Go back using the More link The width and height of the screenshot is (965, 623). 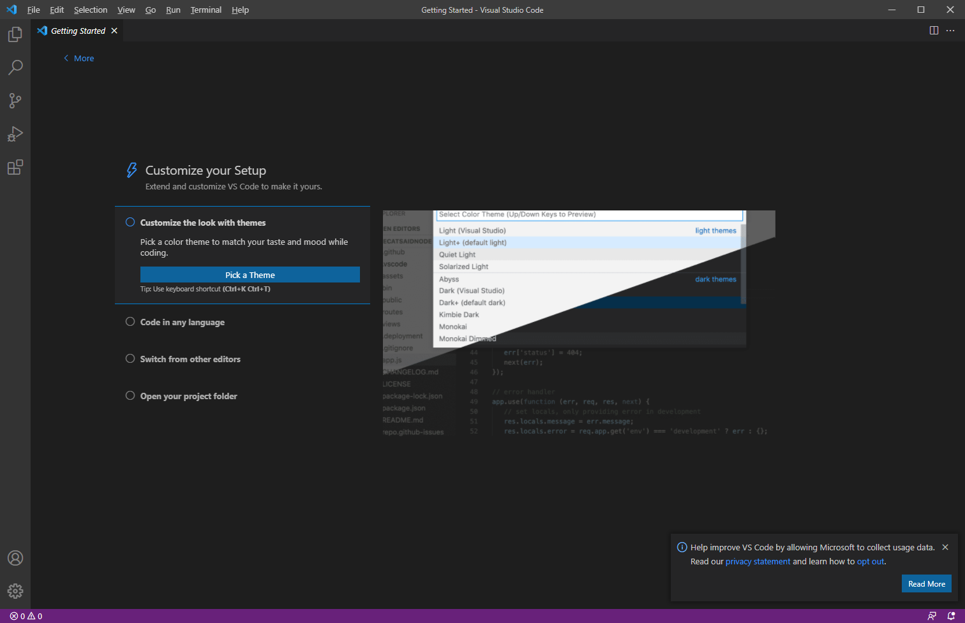(79, 58)
